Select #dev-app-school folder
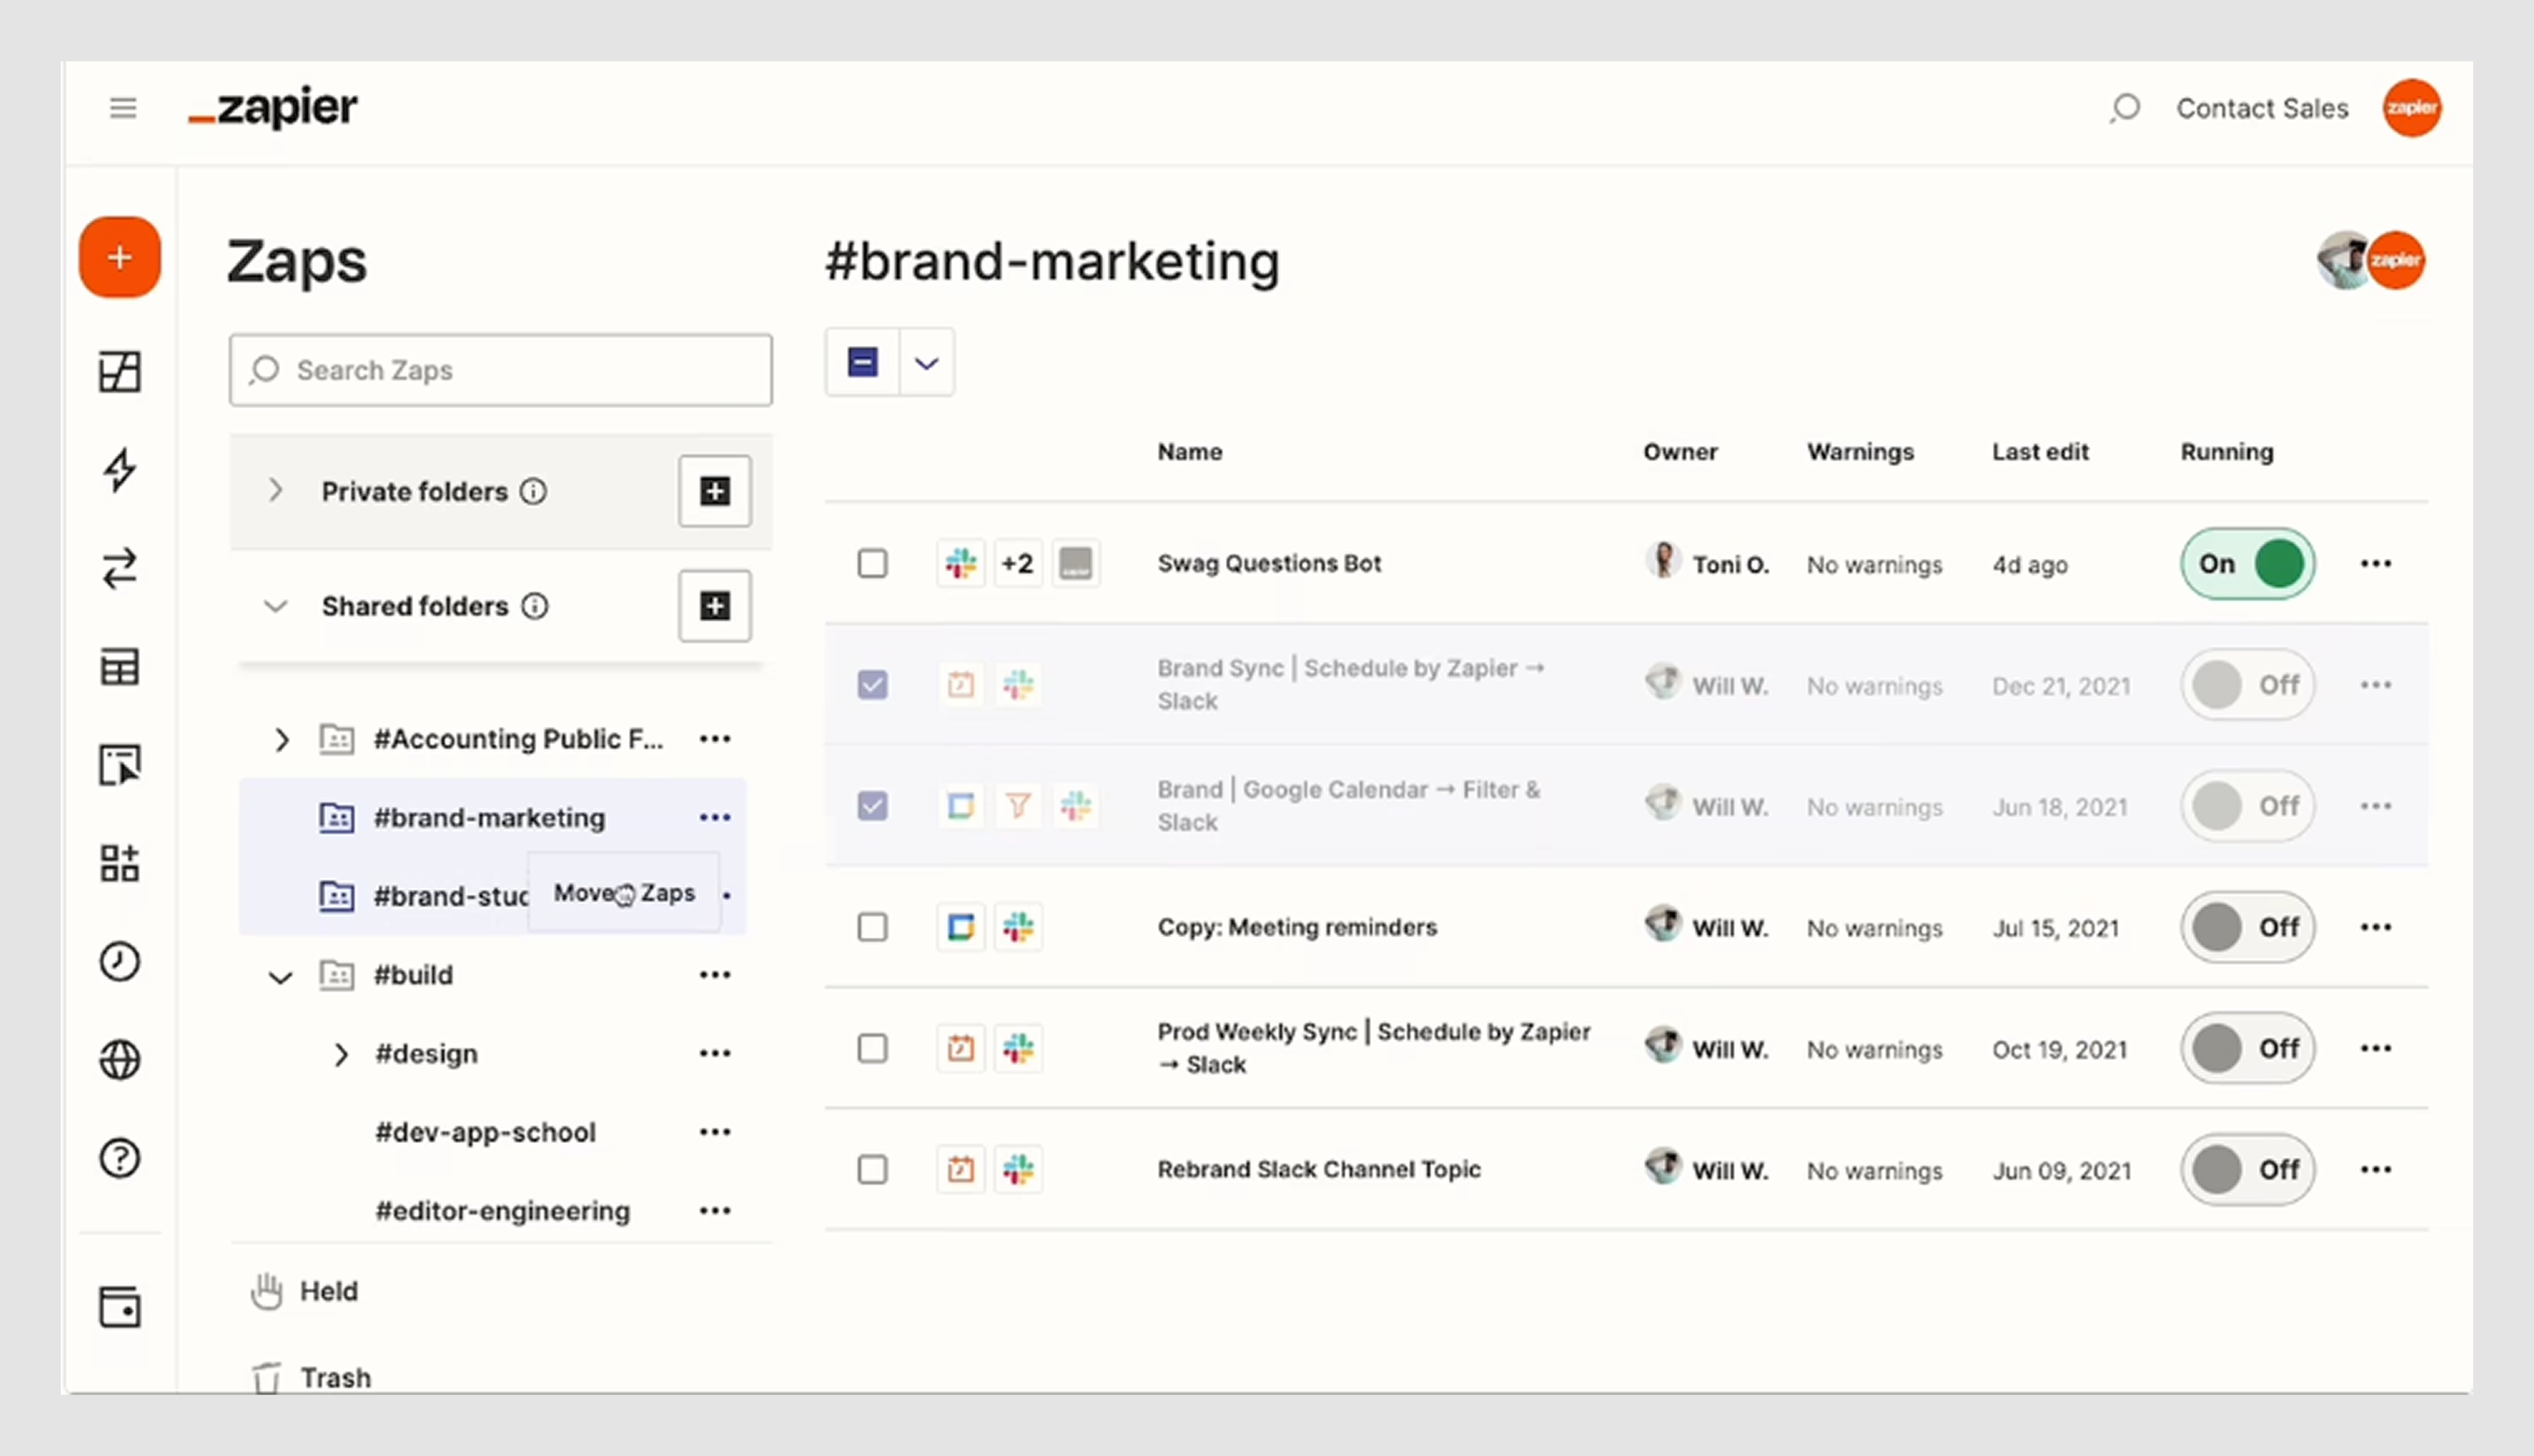The width and height of the screenshot is (2534, 1456). [x=486, y=1132]
